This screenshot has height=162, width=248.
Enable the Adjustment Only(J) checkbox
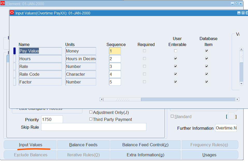[91, 112]
